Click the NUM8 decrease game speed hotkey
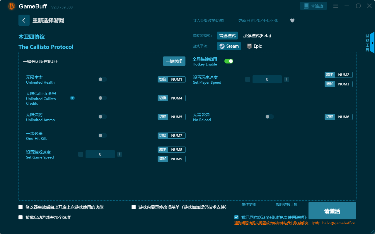 pyautogui.click(x=177, y=149)
